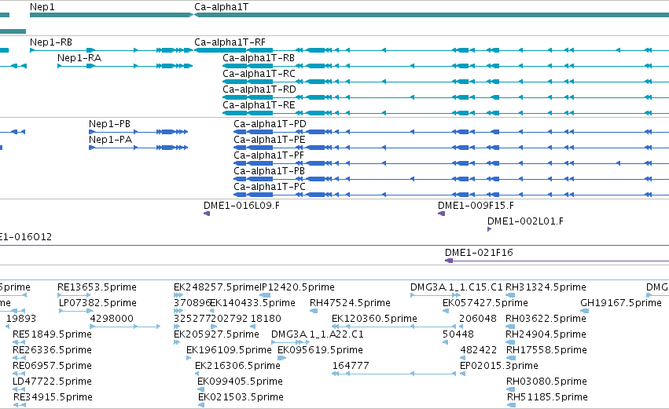Pick the Ca-alpha1T-PE protein label
This screenshot has width=669, height=409.
(x=269, y=140)
